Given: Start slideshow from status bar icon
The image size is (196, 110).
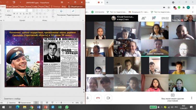Looking at the screenshot, I should (52, 103).
